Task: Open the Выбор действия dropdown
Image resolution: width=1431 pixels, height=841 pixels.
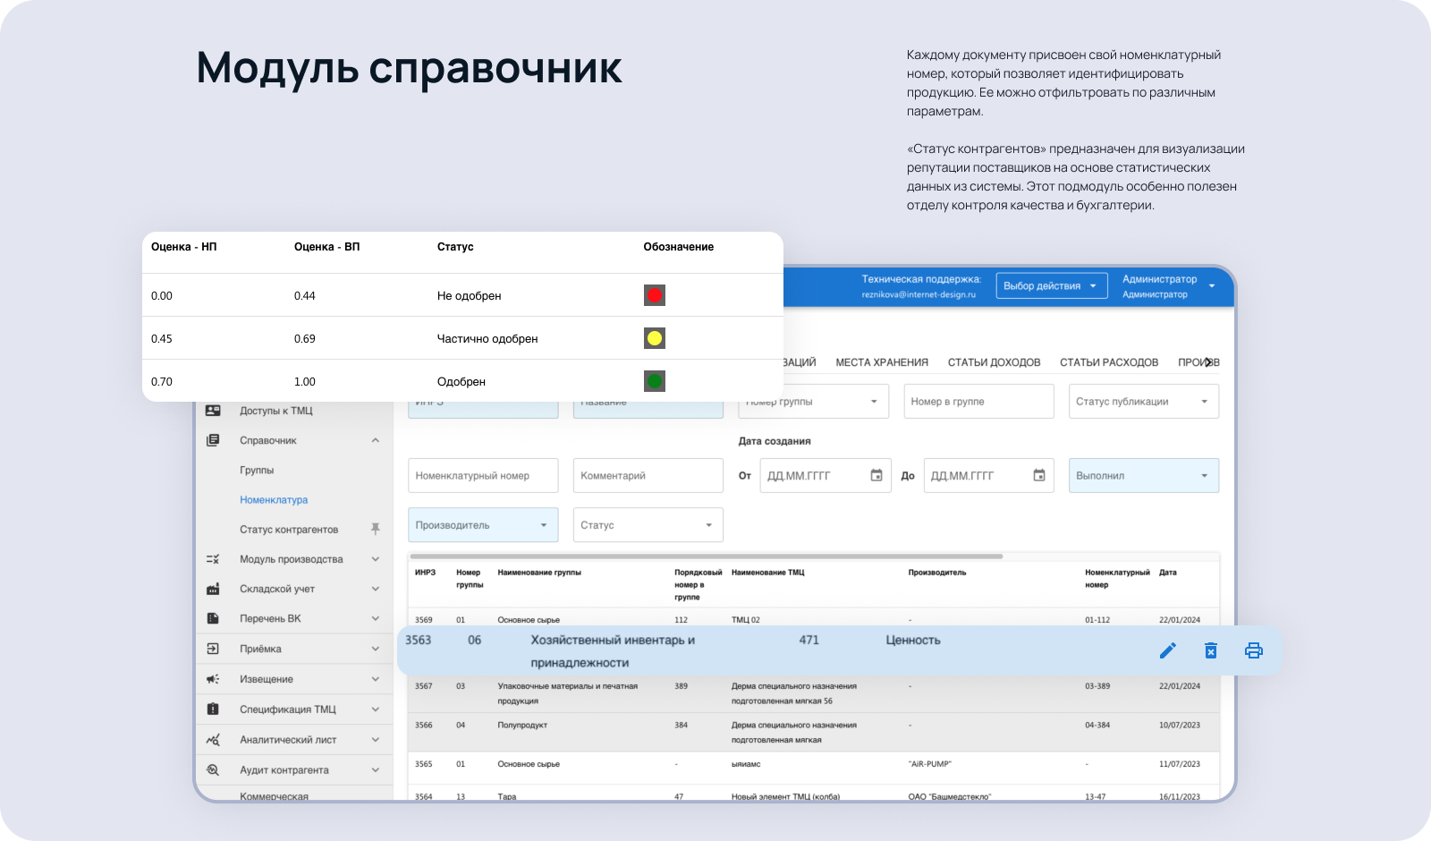Action: pos(1051,286)
